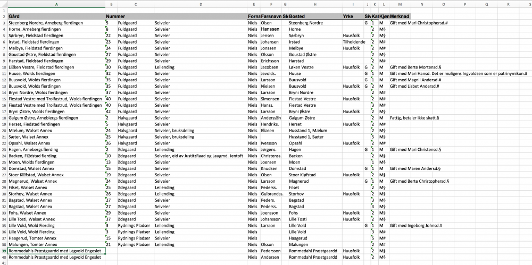Click the 'Hanssøn' surname cell

[x=271, y=29]
